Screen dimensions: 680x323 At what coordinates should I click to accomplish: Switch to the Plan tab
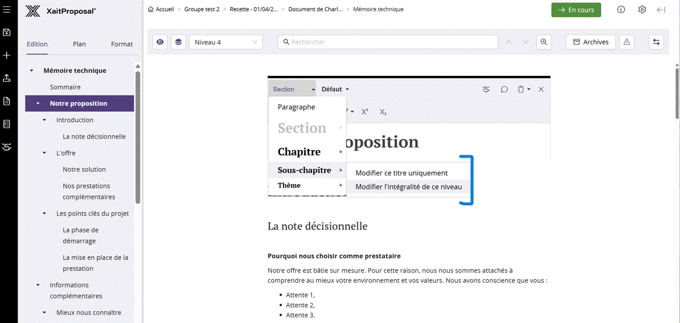[80, 44]
